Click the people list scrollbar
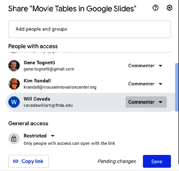Viewport: 179px width, 171px height. 177,87
